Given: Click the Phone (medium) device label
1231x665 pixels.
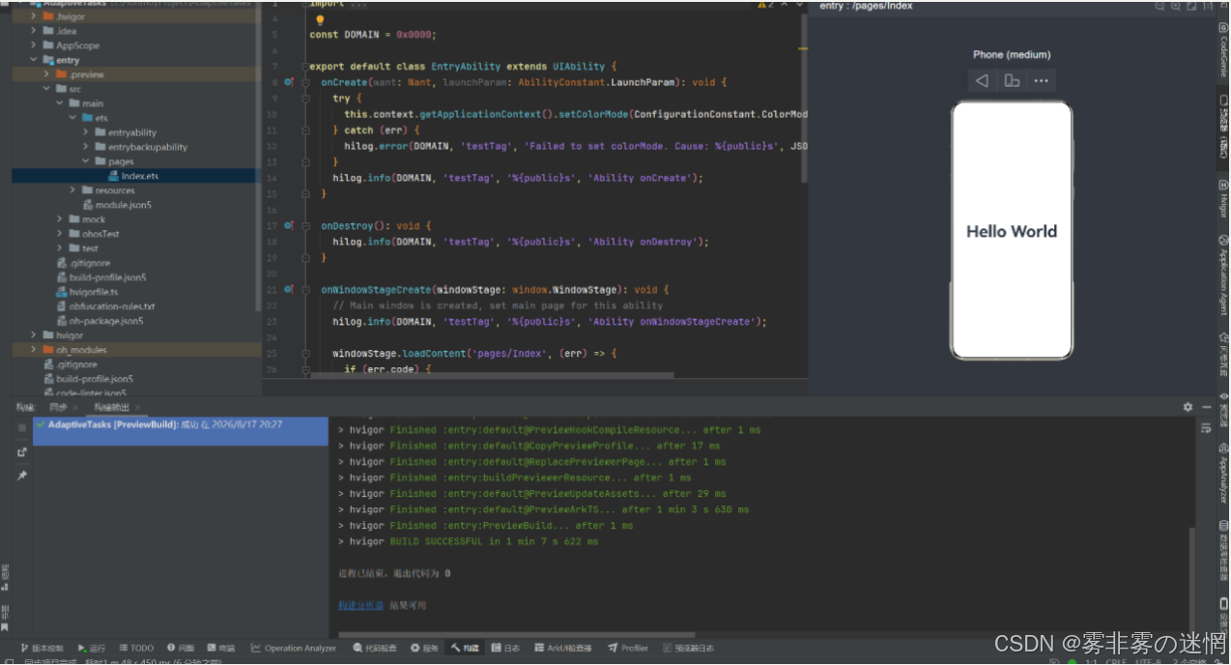Looking at the screenshot, I should [x=1012, y=55].
